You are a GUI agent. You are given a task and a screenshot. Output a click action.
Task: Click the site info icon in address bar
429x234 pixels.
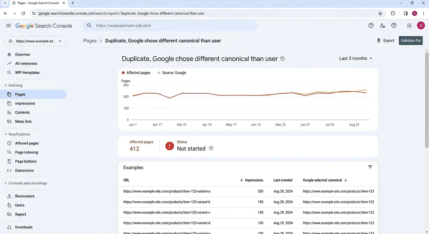click(34, 13)
